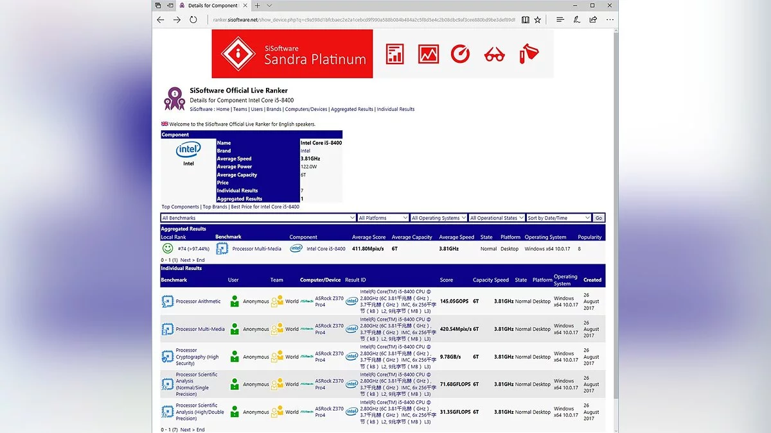771x433 pixels.
Task: Click the test tube flask icon in banner
Action: [528, 54]
